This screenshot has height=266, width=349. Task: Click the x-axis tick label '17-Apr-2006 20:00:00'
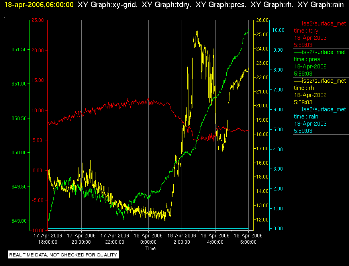pos(81,239)
